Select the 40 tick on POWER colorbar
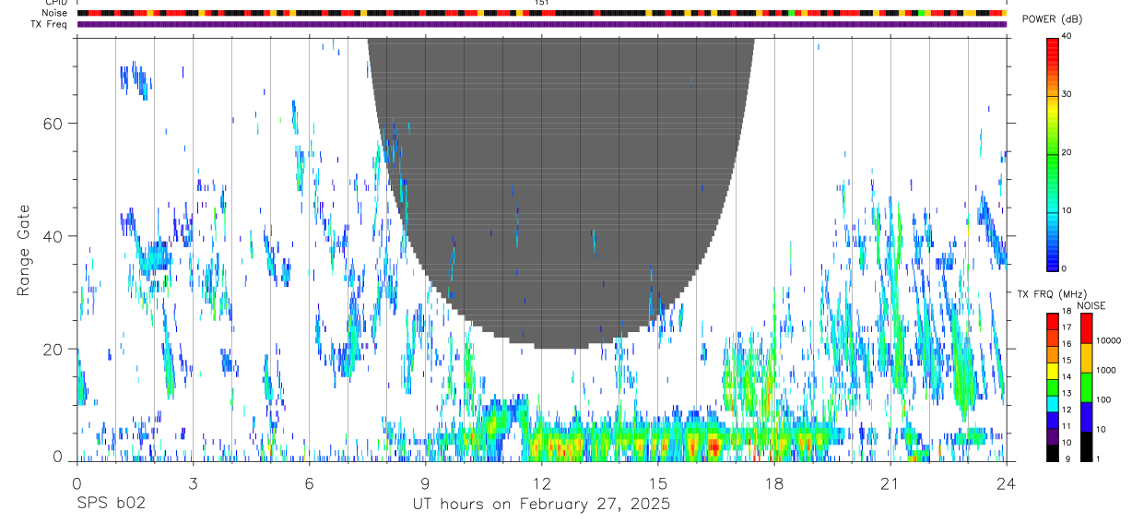 tap(1067, 36)
